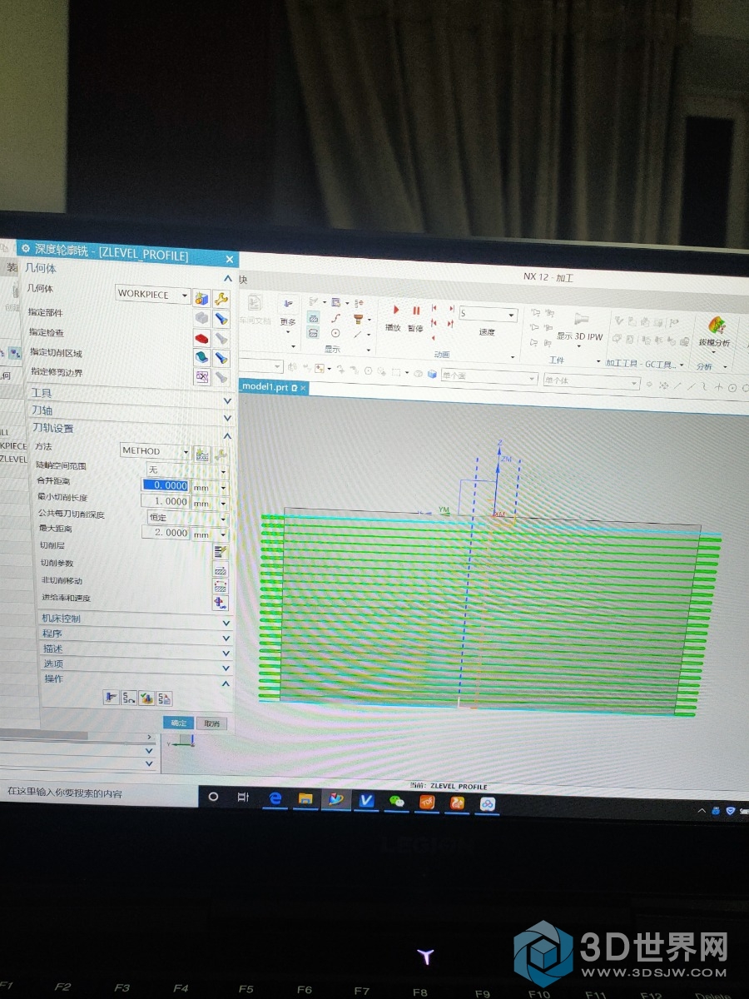Collapse the 刀轨设置 section

tap(228, 435)
